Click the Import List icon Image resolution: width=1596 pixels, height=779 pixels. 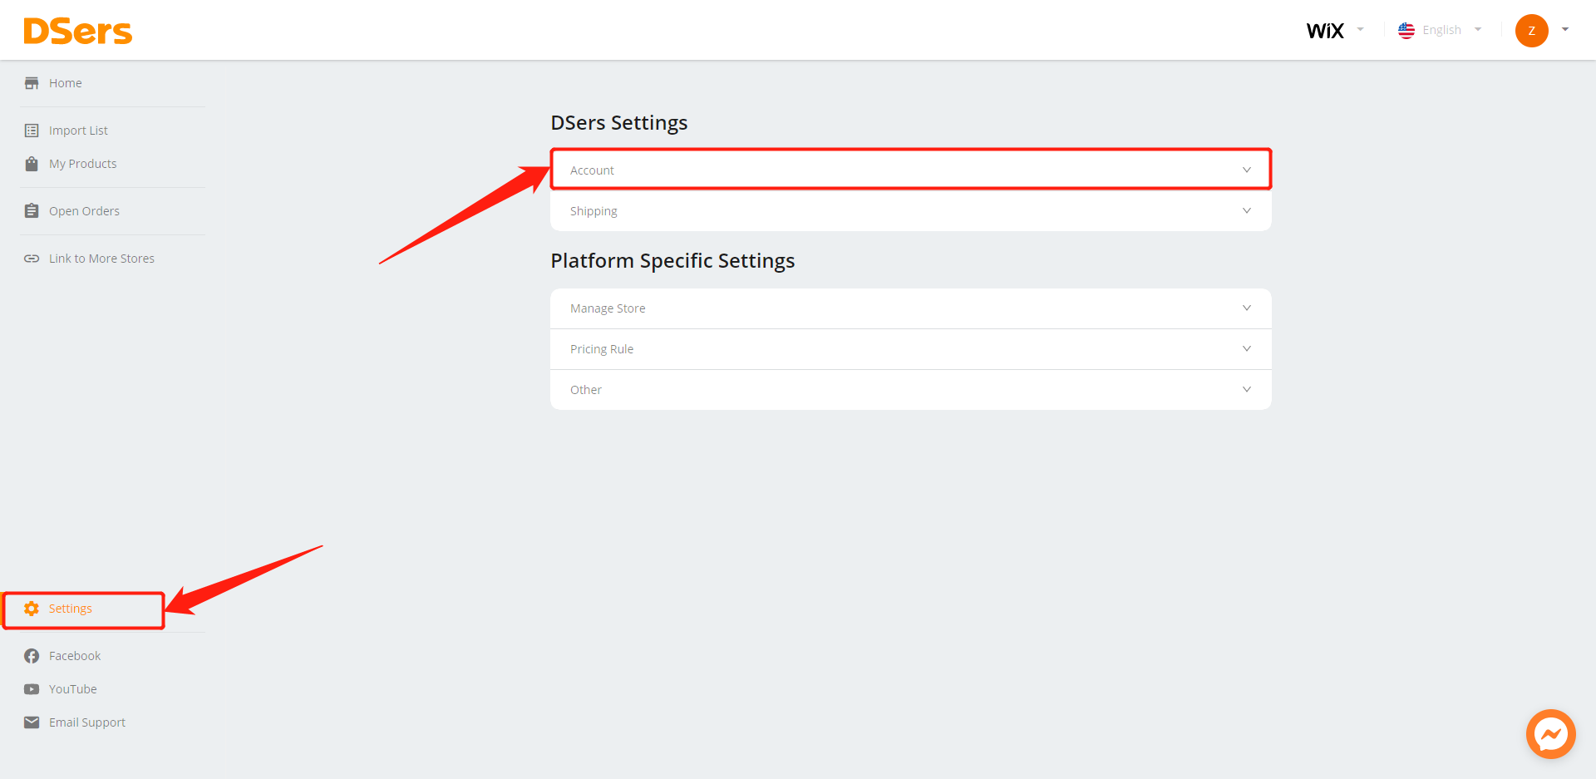(32, 131)
